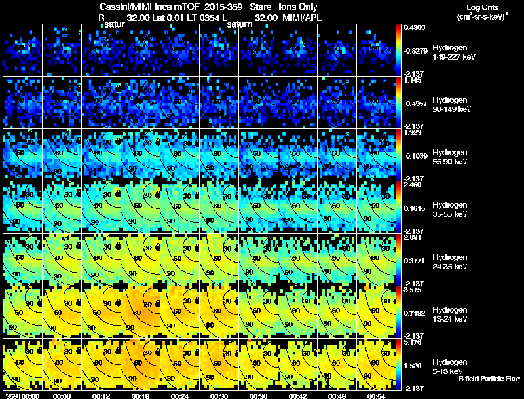Click the Hydrogen 13-24 keV row label
524x399 pixels.
[x=450, y=314]
